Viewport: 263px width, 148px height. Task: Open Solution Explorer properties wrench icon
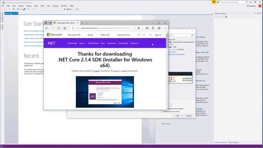point(226,17)
